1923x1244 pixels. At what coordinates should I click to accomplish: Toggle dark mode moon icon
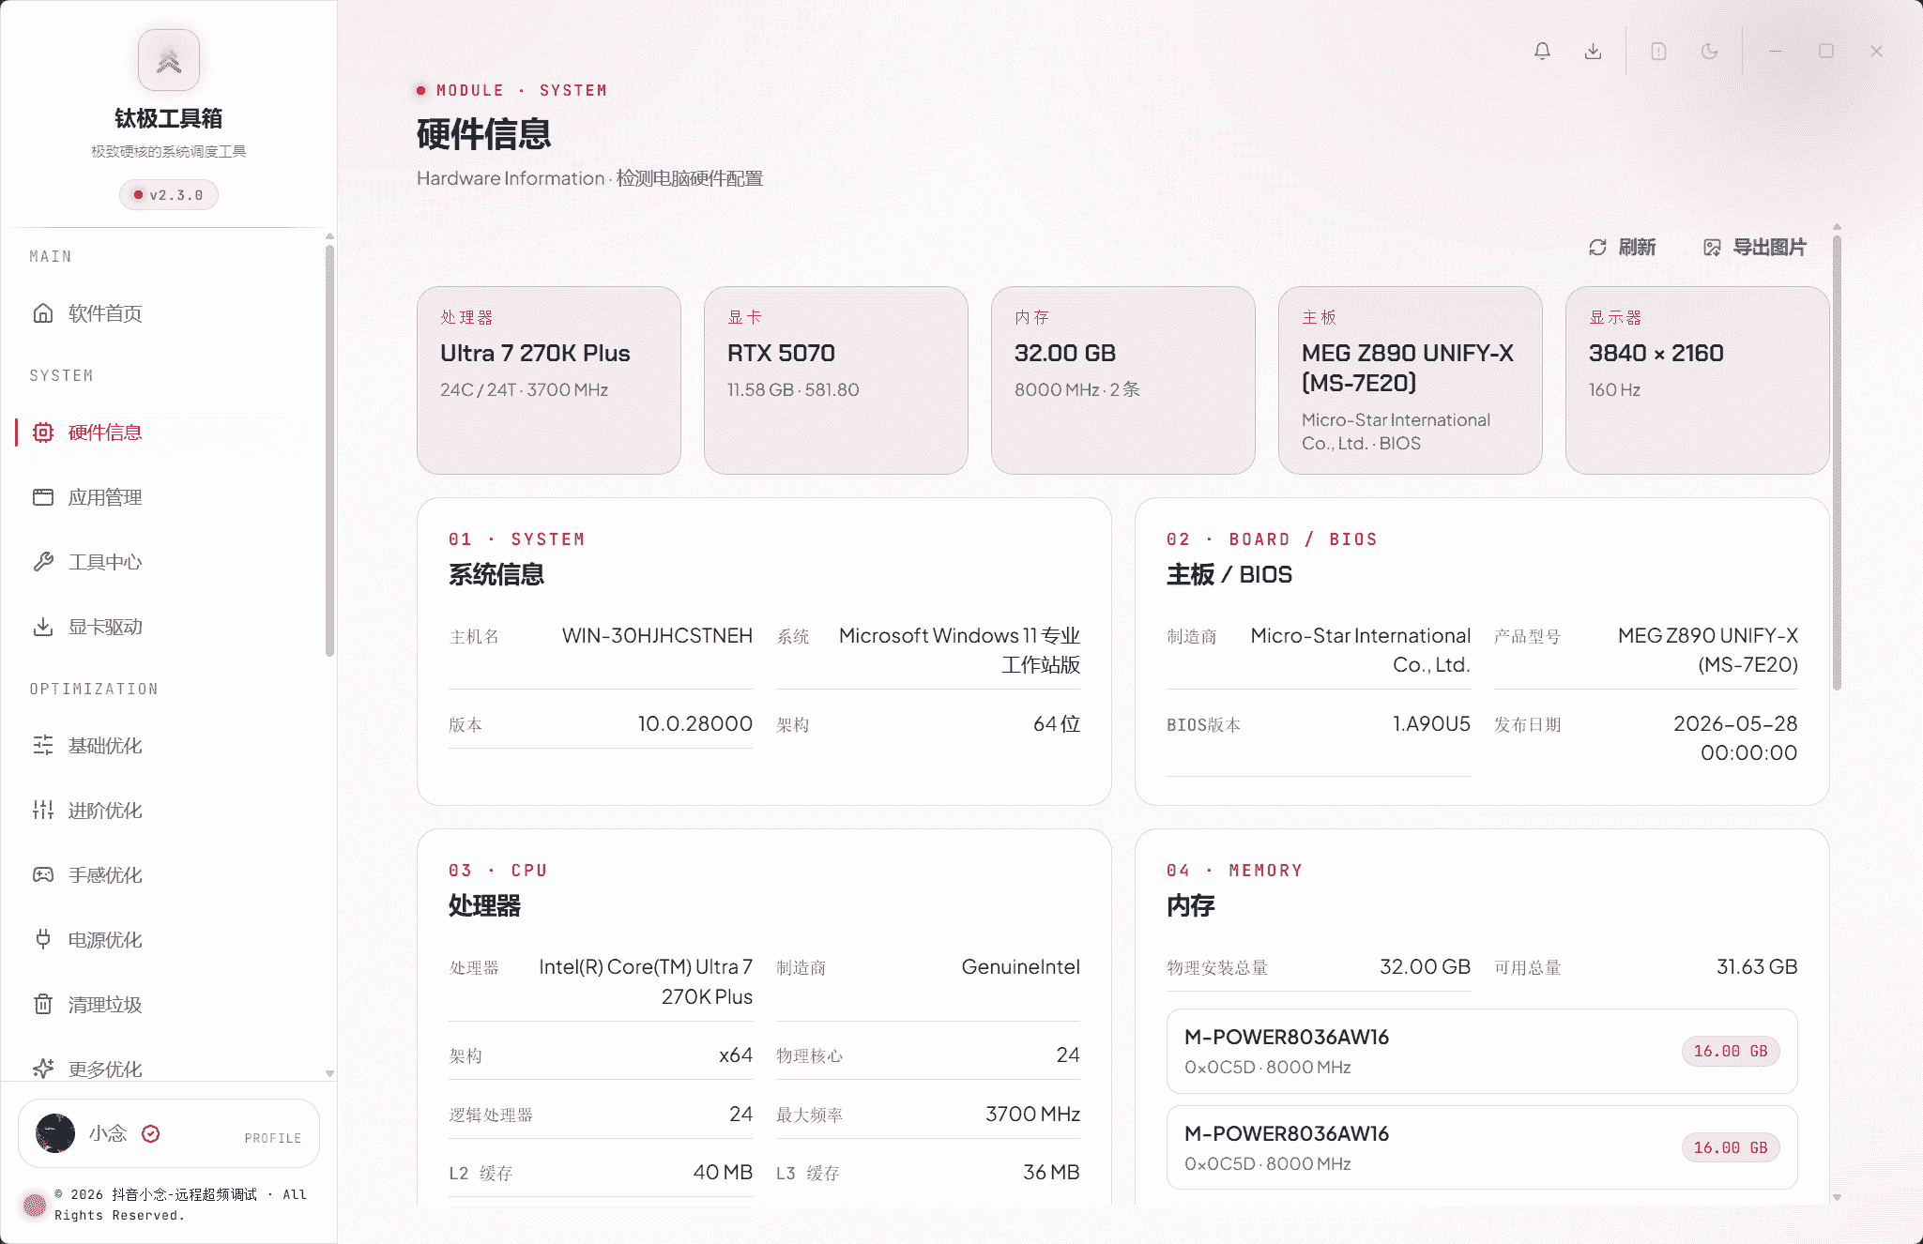pos(1709,51)
